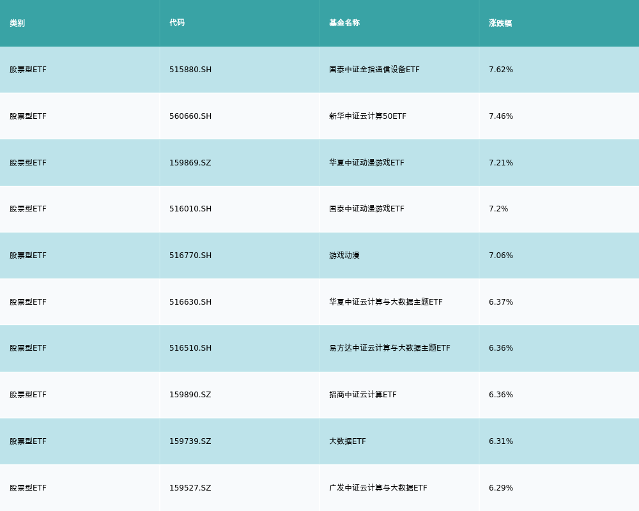The height and width of the screenshot is (511, 639).
Task: Select code 159890.SZ
Action: 190,395
